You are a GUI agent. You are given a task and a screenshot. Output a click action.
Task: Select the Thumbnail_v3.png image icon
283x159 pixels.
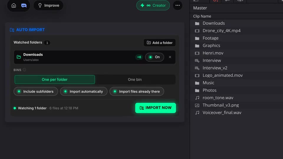coord(197,105)
